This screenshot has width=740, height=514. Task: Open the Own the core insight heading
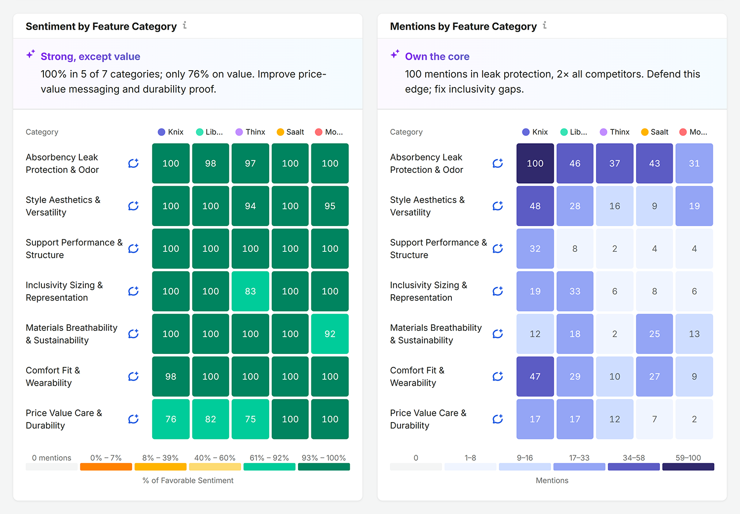click(437, 56)
